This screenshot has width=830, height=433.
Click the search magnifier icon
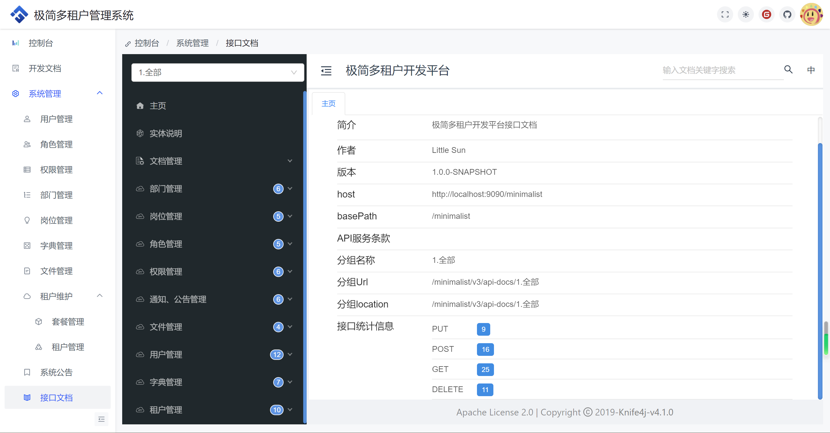pos(788,70)
